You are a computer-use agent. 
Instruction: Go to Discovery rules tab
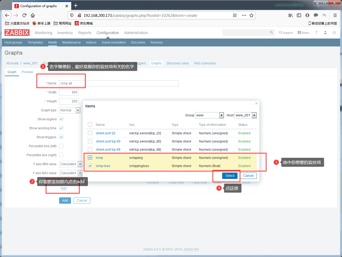click(x=178, y=63)
